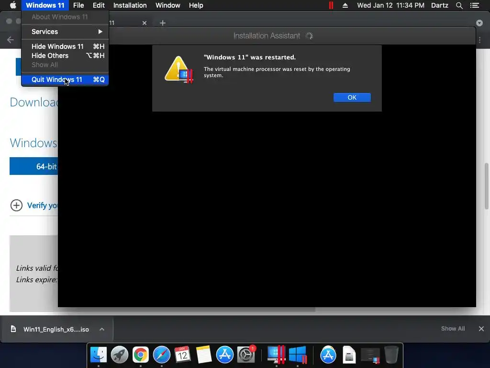This screenshot has height=368, width=490.
Task: Open Parallels Desktop icon in Dock
Action: tap(276, 355)
